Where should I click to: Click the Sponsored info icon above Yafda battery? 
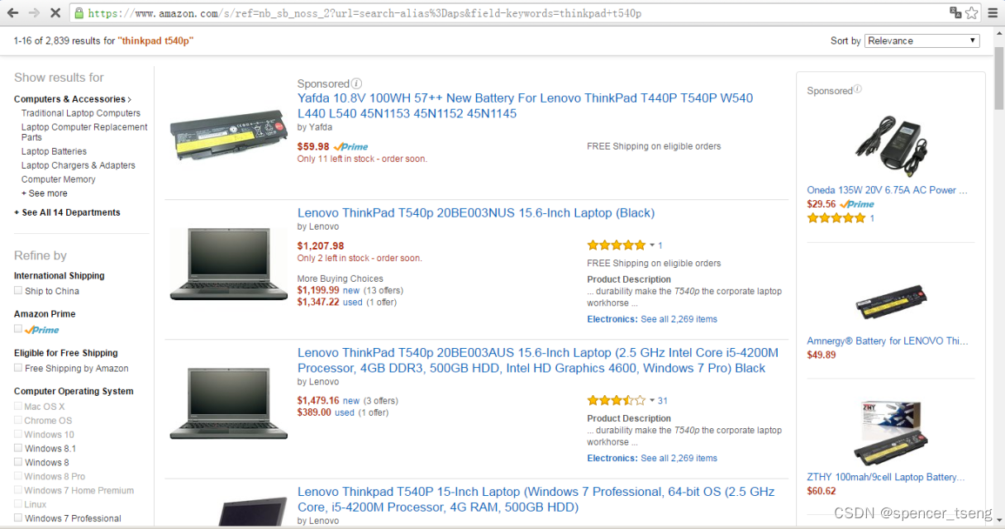click(x=356, y=83)
